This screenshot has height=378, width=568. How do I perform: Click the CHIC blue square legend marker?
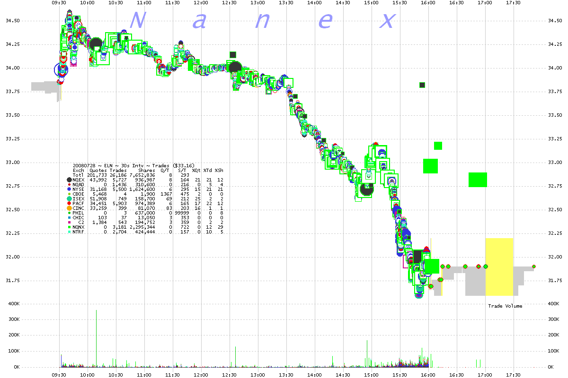[x=69, y=217]
